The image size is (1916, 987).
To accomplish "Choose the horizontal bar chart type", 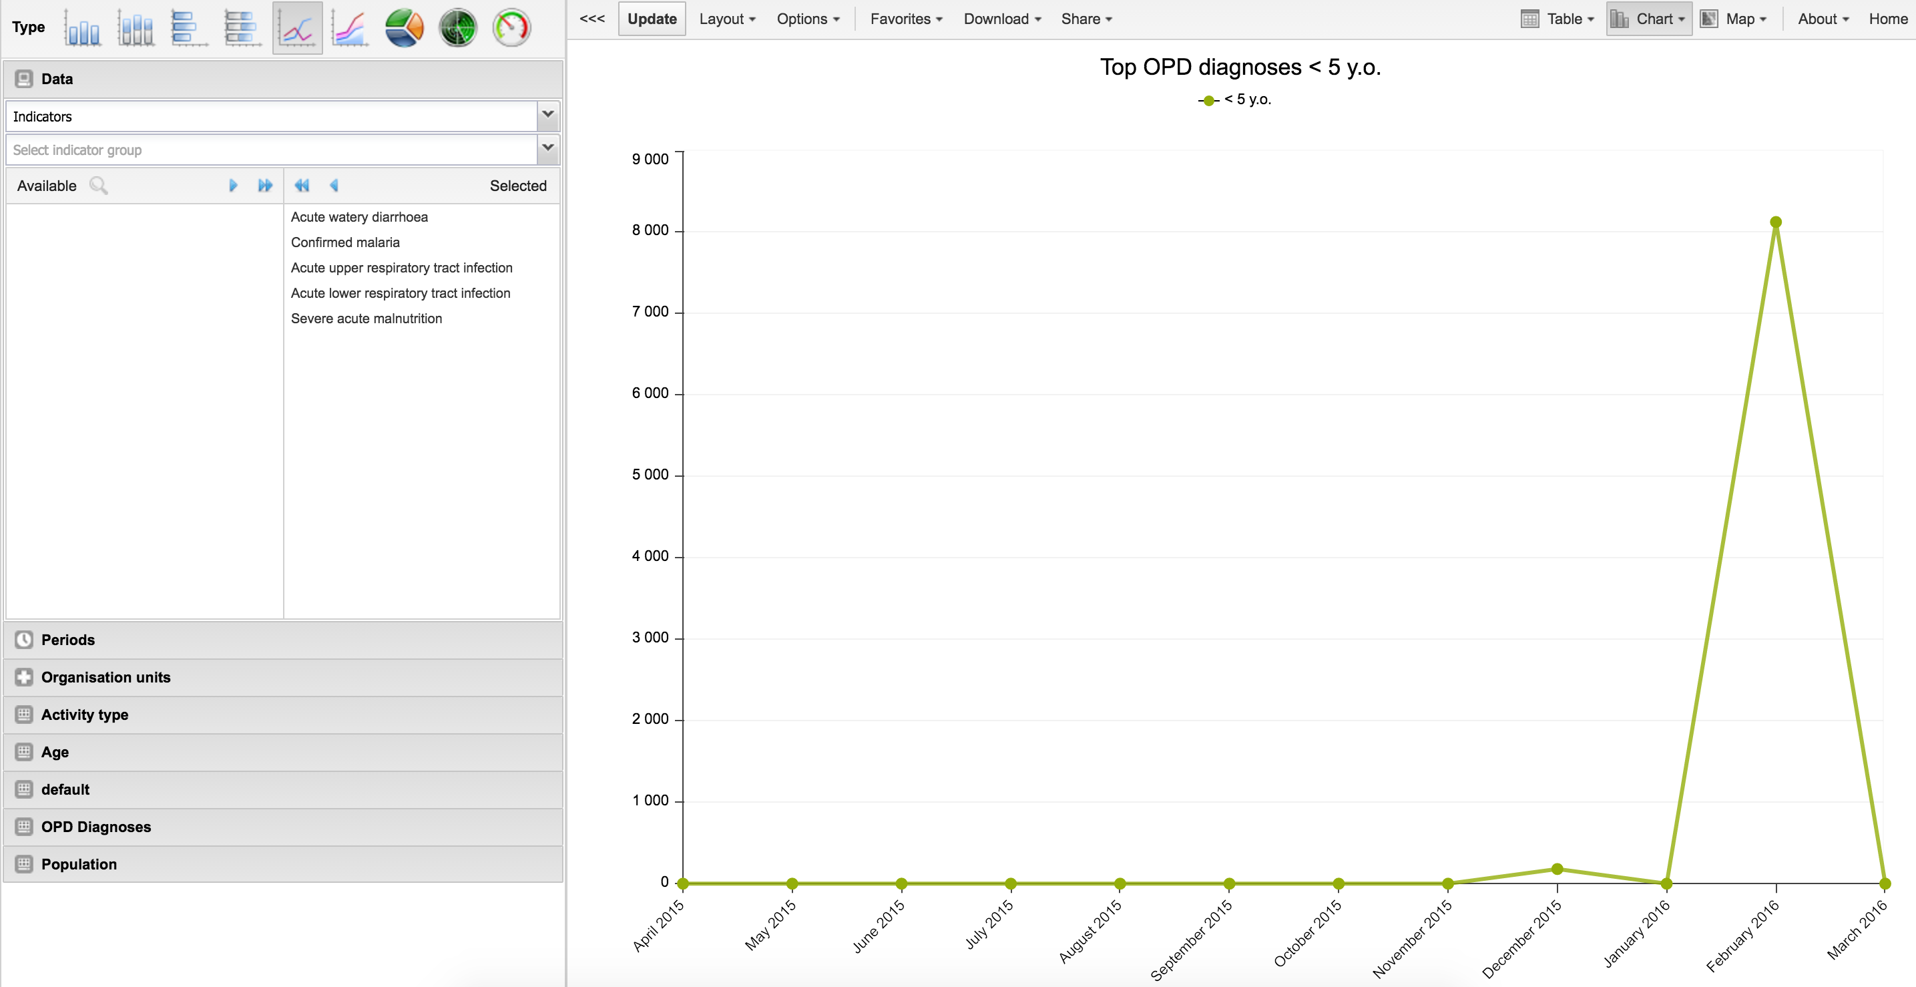I will (x=189, y=28).
